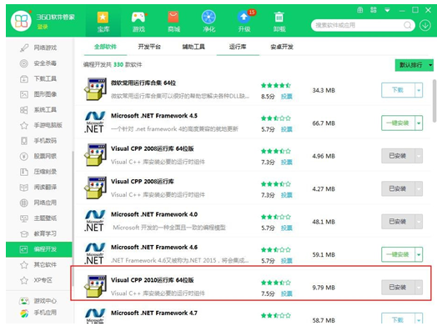Click 投票 link for .NET Framework 4.5
Image resolution: width=437 pixels, height=331 pixels.
click(x=287, y=129)
